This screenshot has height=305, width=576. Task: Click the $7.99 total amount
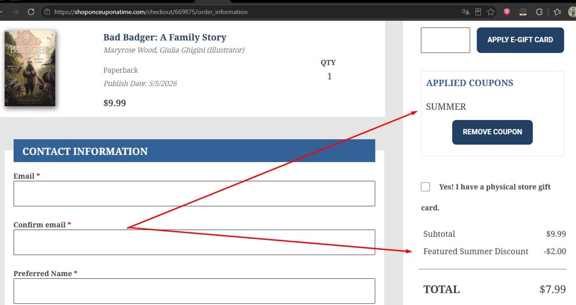(x=553, y=289)
